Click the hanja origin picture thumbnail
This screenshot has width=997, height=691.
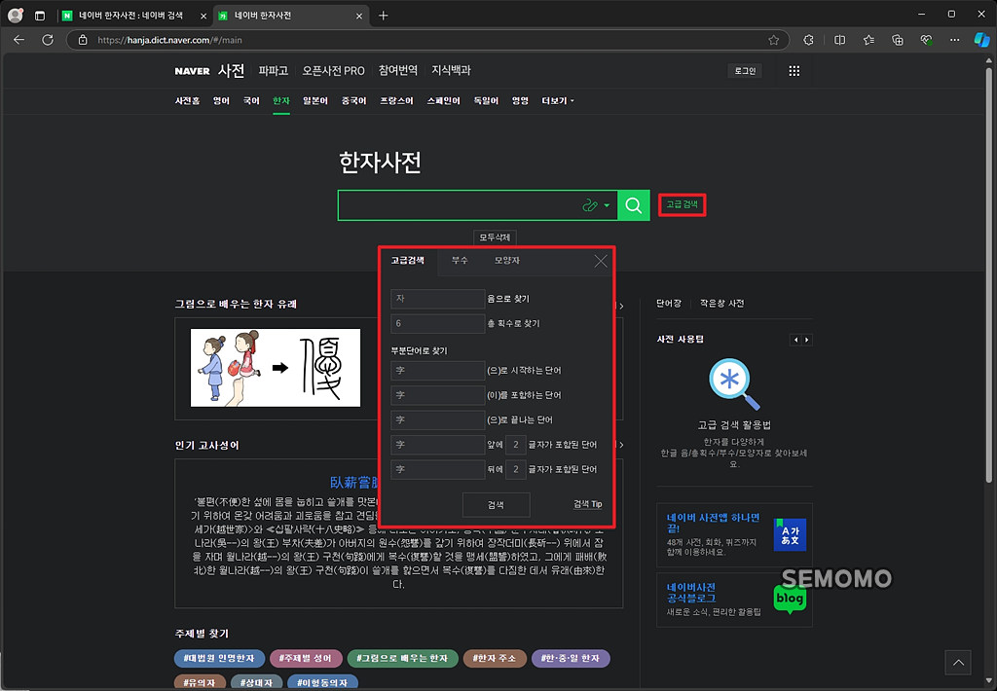[276, 368]
